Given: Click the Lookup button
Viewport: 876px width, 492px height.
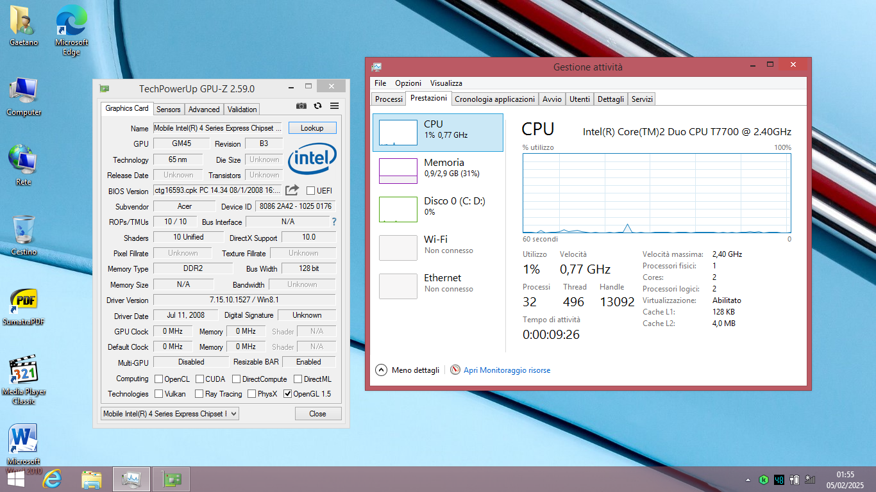Looking at the screenshot, I should tap(312, 128).
